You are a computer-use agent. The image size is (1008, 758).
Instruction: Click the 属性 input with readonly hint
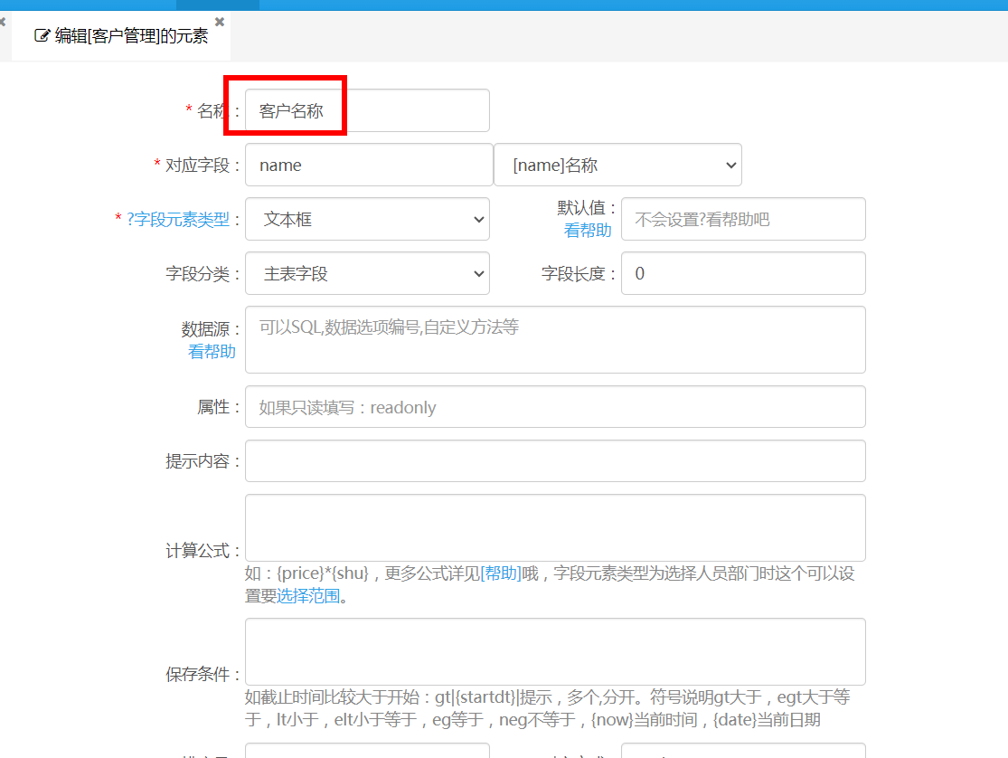(x=555, y=407)
